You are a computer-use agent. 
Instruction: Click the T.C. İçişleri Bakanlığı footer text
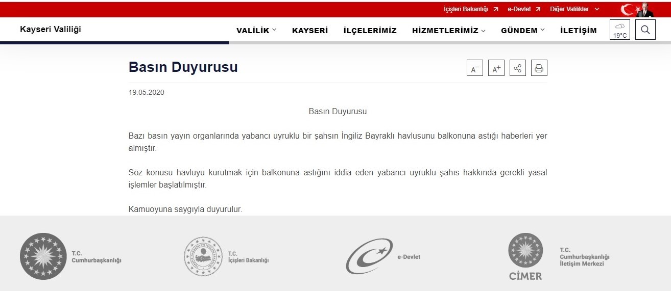(x=248, y=257)
